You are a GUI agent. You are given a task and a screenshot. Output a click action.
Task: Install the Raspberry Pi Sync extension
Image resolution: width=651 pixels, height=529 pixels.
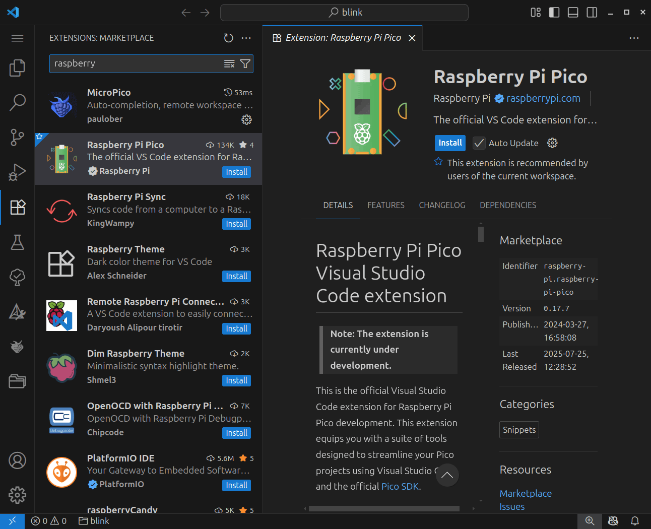pyautogui.click(x=236, y=224)
